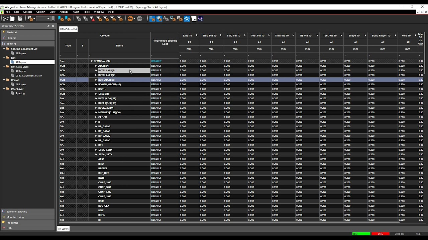Click the magnifier zoom toolbar icon
The height and width of the screenshot is (240, 428).
[200, 19]
